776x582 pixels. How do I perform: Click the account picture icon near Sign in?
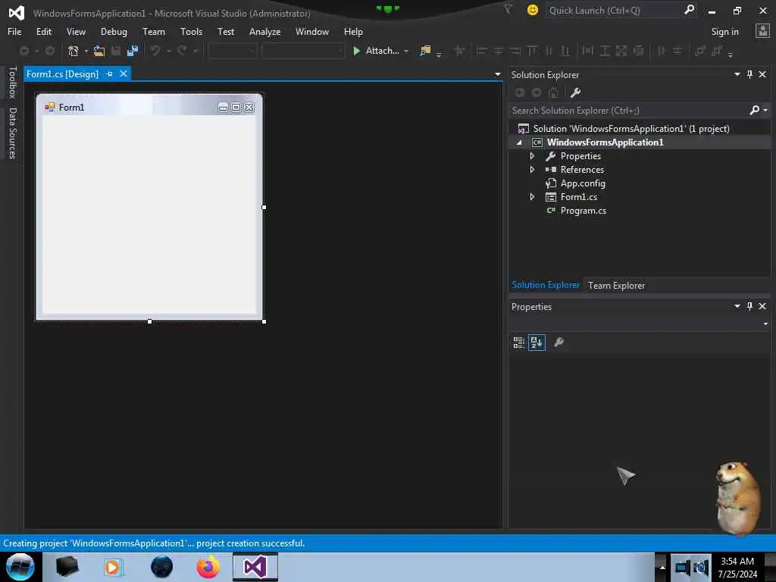[762, 31]
